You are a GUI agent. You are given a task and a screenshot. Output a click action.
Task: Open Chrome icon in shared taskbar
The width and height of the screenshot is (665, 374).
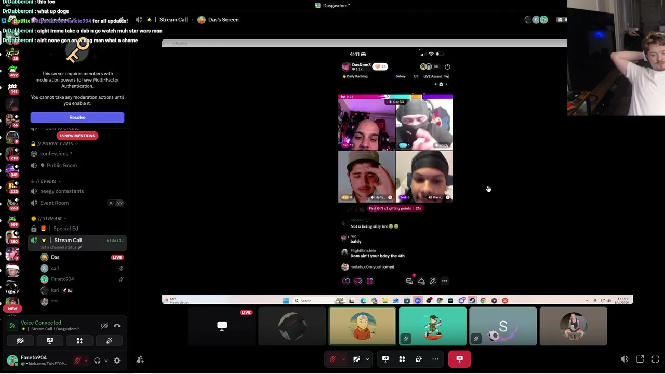tap(483, 301)
